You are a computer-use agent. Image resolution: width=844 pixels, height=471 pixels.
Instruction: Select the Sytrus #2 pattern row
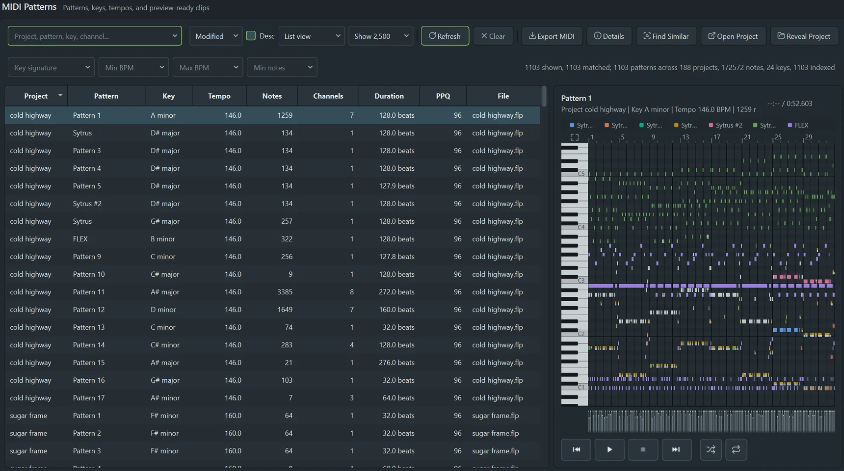pyautogui.click(x=272, y=204)
